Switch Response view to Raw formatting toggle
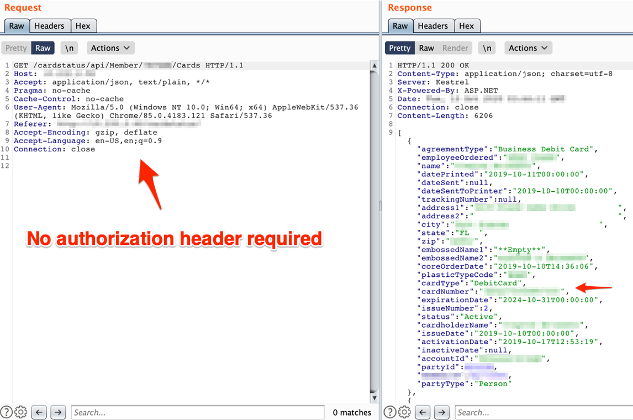This screenshot has width=633, height=420. (x=426, y=48)
